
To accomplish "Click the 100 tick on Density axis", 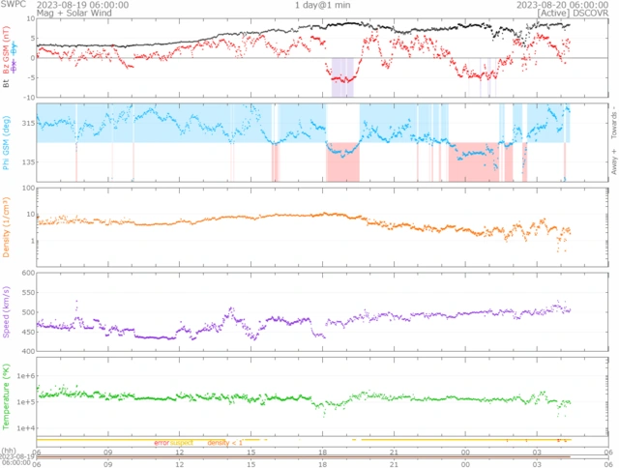I will click(28, 188).
